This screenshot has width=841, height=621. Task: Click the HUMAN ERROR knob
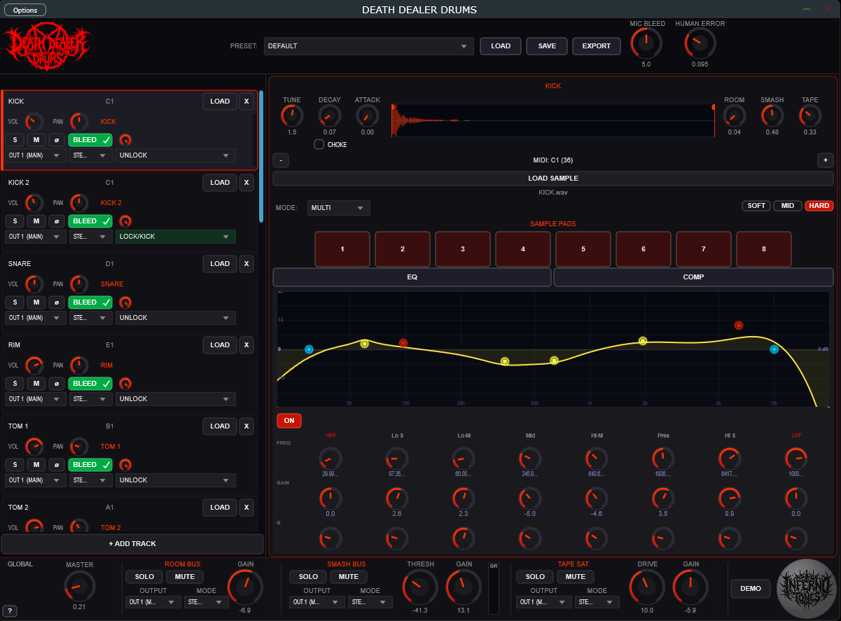click(700, 43)
